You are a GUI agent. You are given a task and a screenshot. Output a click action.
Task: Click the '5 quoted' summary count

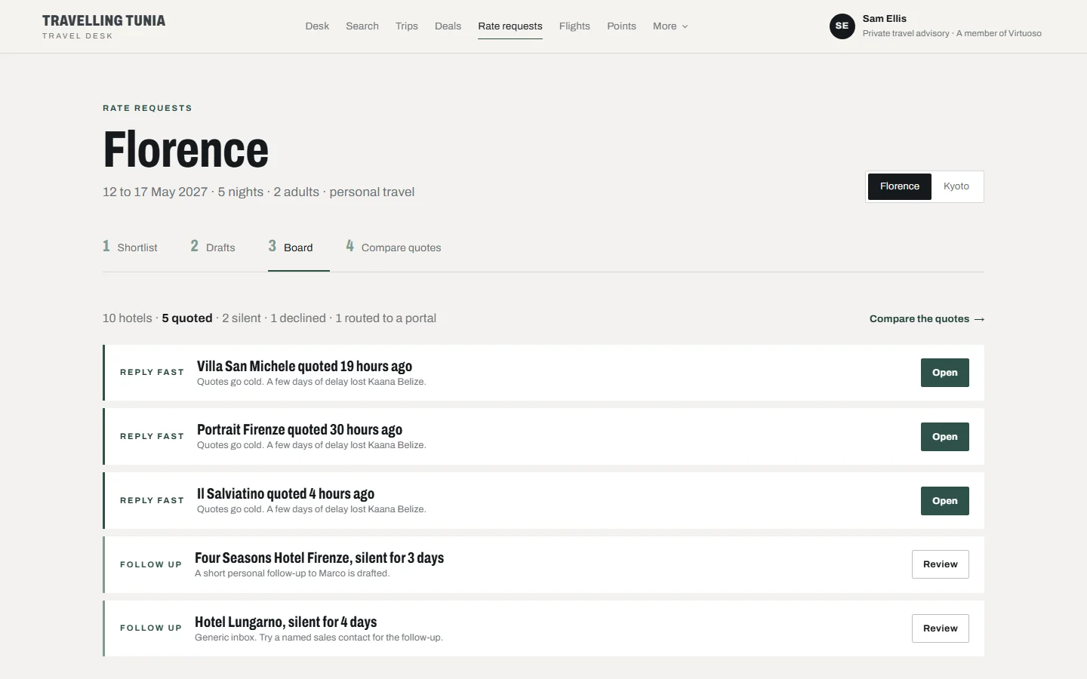pos(187,318)
